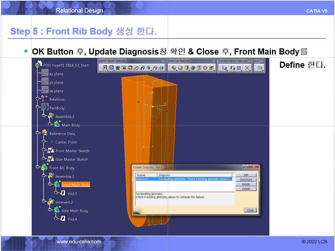The width and height of the screenshot is (335, 251).
Task: Select the Chamfer tool icon
Action: coord(181,68)
